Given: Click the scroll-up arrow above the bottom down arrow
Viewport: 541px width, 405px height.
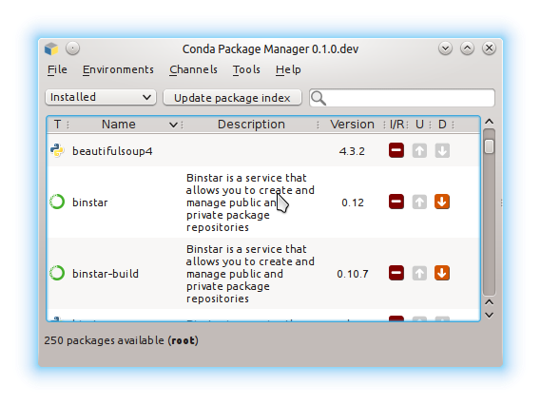Looking at the screenshot, I should pos(489,302).
